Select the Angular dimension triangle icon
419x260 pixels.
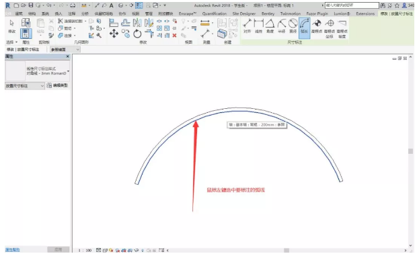(x=270, y=26)
